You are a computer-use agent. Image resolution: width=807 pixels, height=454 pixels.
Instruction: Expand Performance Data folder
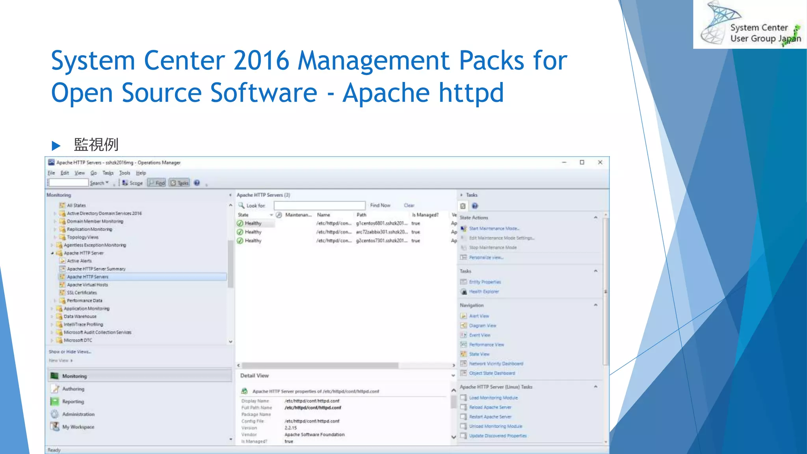(x=55, y=301)
